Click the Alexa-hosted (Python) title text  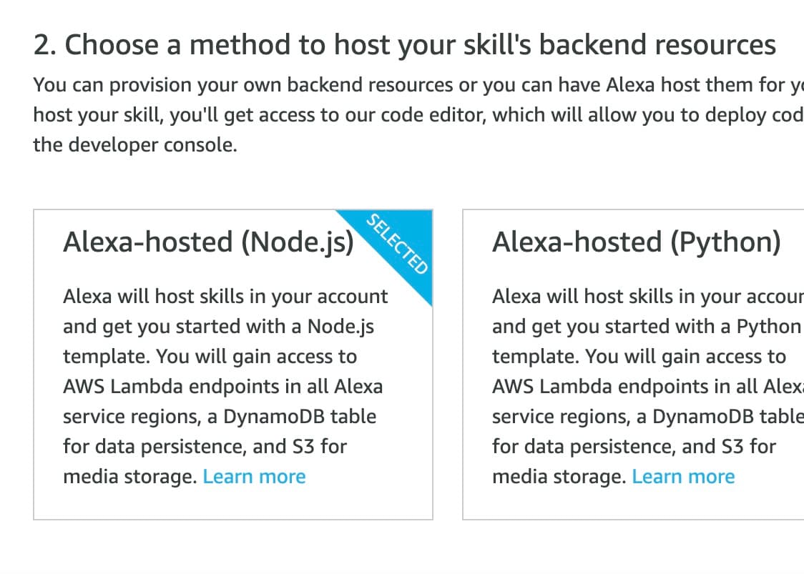pos(637,242)
